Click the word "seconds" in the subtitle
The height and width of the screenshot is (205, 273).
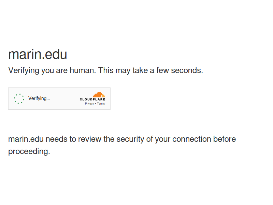[x=187, y=70]
